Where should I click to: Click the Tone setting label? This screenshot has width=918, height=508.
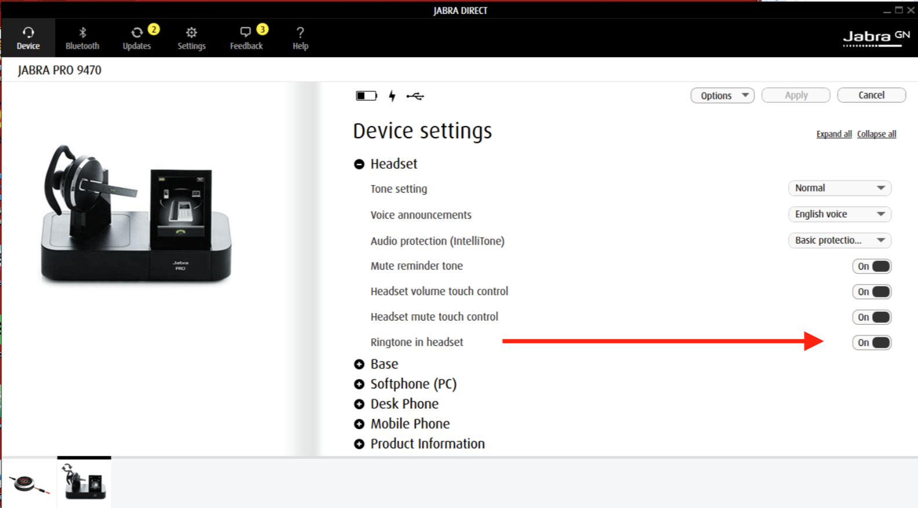[399, 189]
